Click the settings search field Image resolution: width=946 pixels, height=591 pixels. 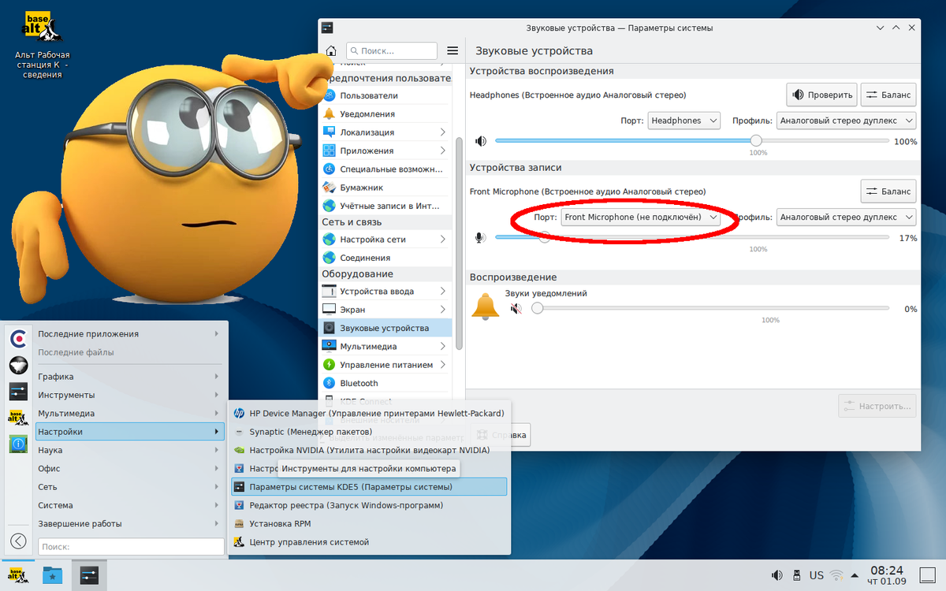click(392, 50)
